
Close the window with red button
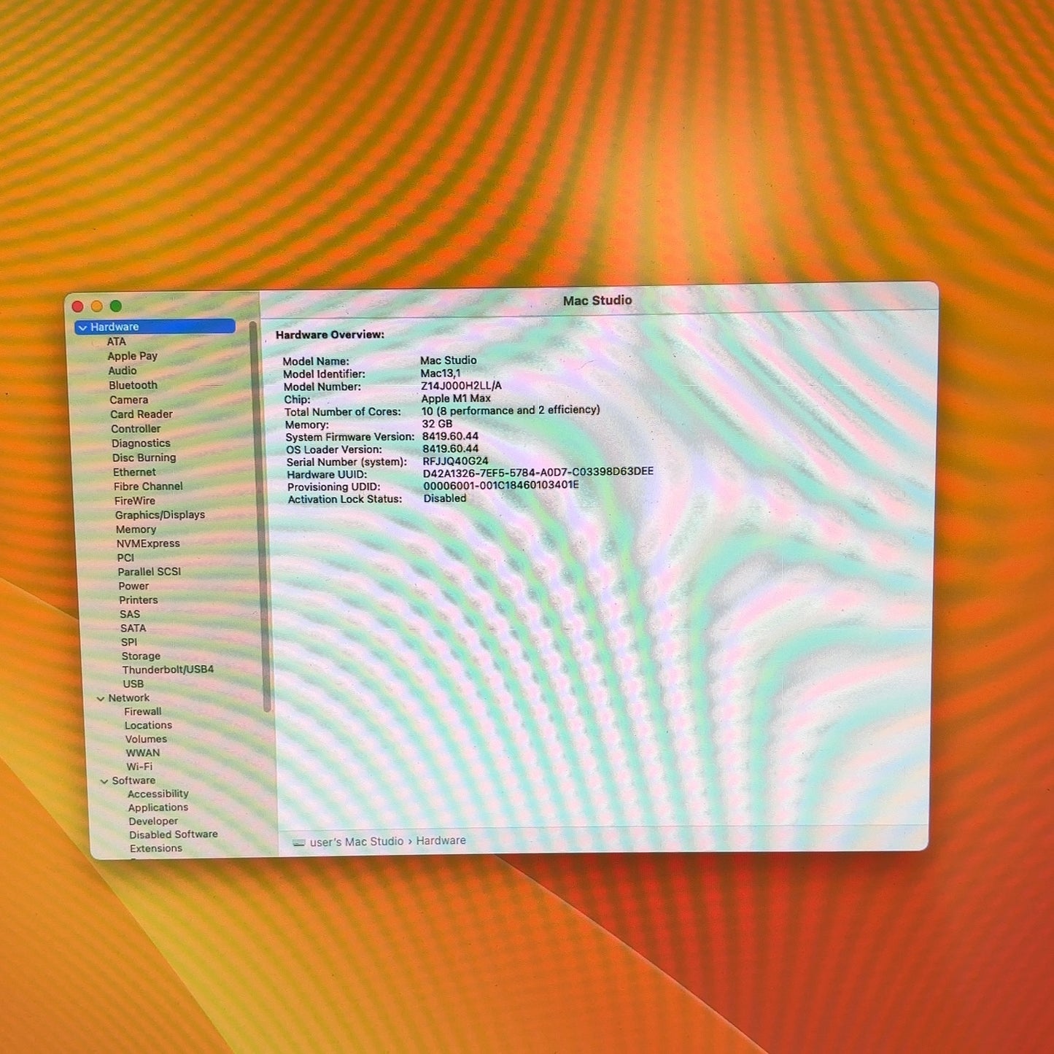click(78, 307)
